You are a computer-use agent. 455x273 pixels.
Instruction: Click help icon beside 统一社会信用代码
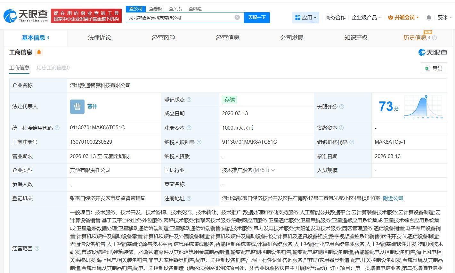(x=57, y=128)
